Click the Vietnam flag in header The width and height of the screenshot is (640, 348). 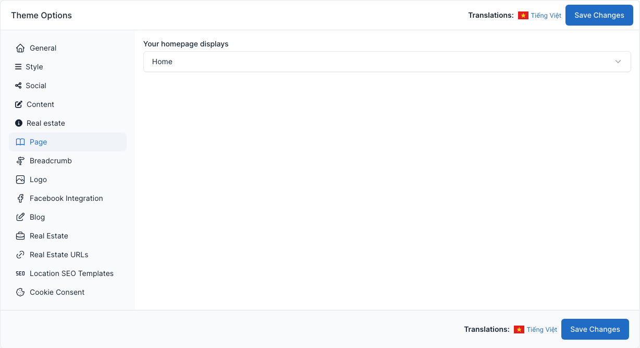point(523,16)
